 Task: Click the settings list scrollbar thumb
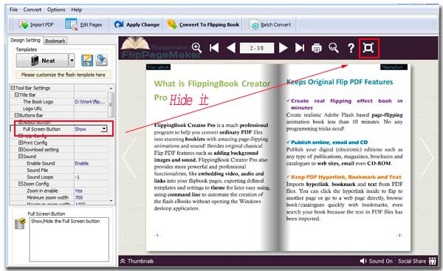111,105
